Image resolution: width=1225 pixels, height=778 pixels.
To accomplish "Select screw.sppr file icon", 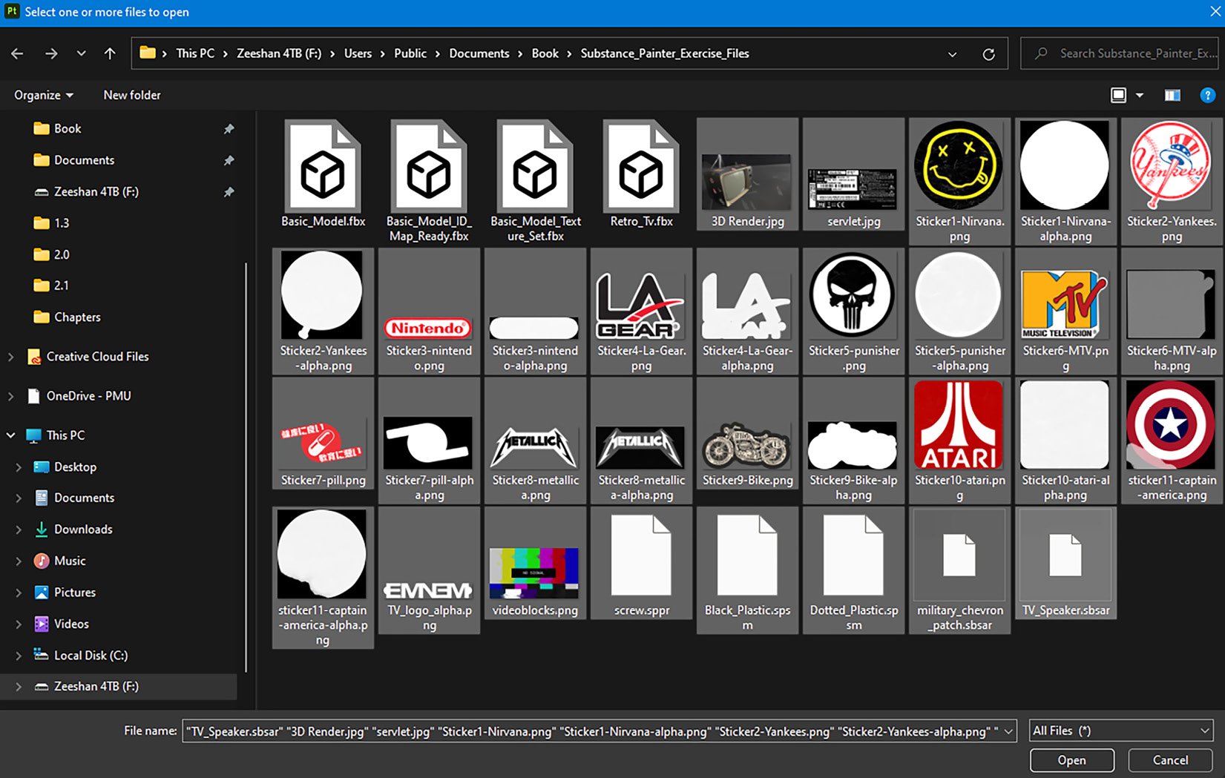I will coord(641,556).
